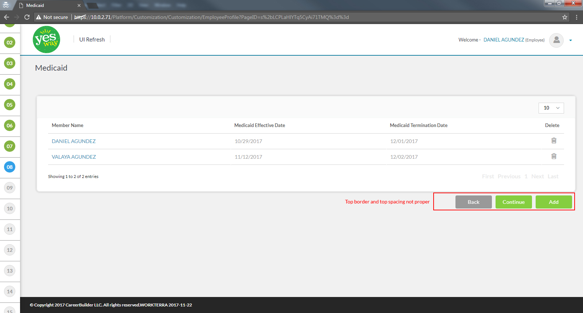Go to step 09 in sidebar

tap(10, 188)
